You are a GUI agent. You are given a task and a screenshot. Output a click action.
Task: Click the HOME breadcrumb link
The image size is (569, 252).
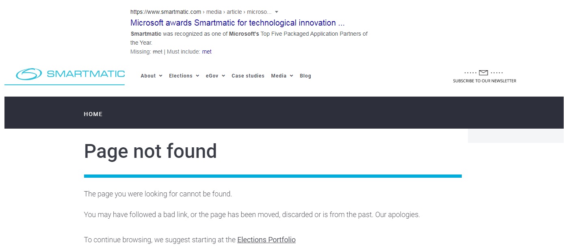(x=93, y=114)
